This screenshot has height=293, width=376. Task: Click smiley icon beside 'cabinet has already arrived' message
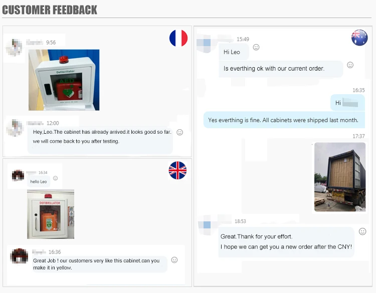coord(179,132)
